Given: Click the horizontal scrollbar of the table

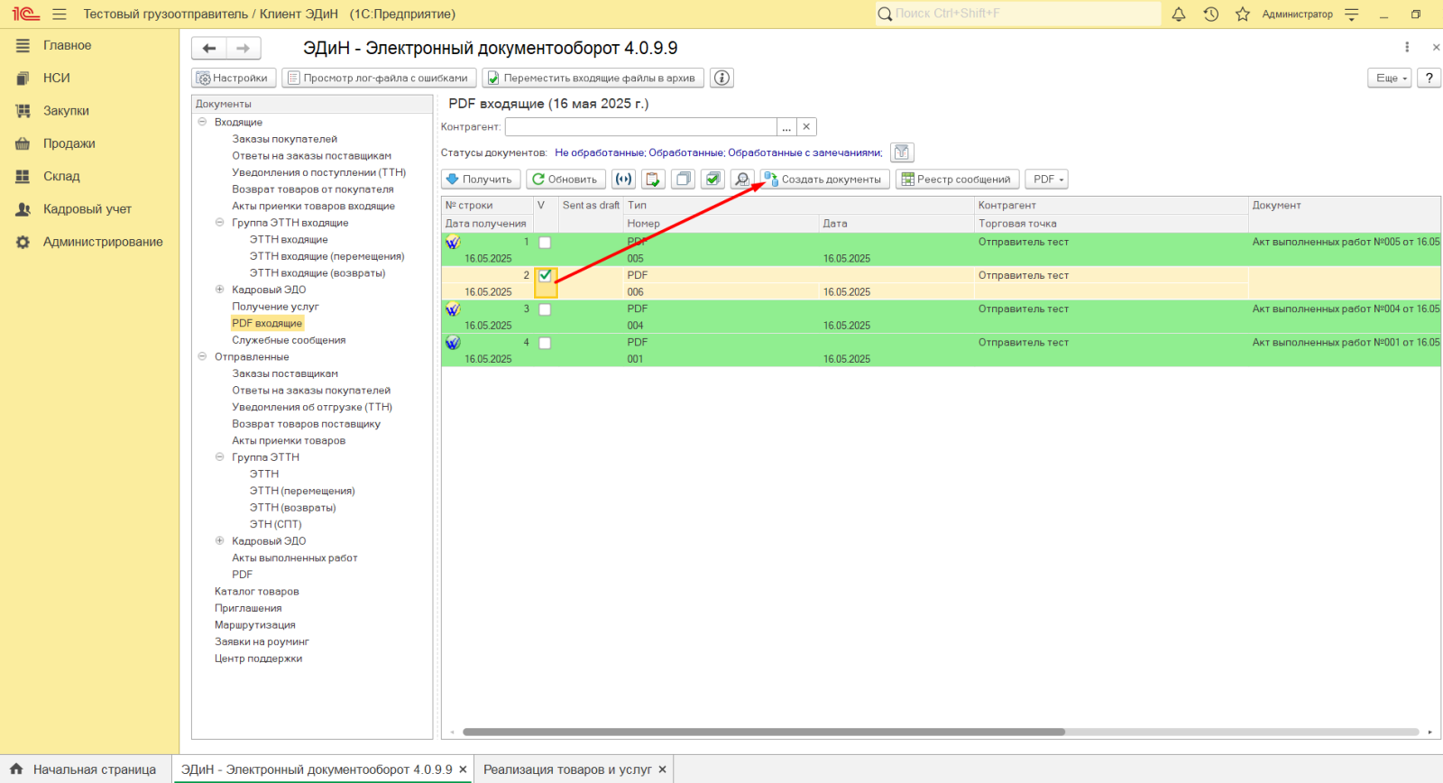Looking at the screenshot, I should click(x=763, y=732).
